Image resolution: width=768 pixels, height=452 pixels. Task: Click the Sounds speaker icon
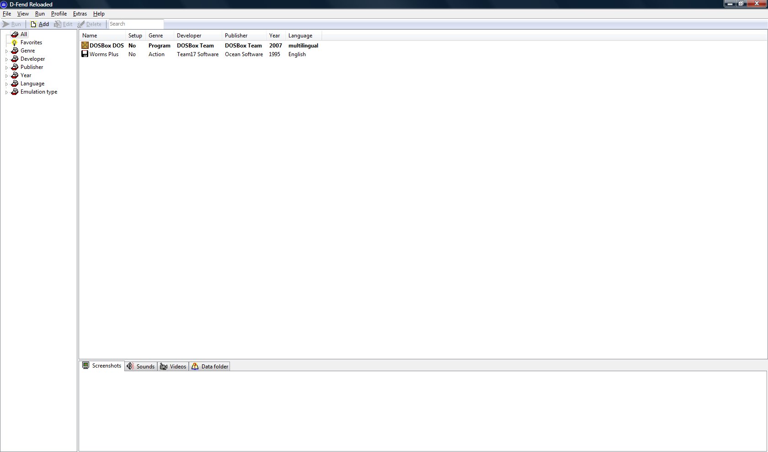[130, 367]
